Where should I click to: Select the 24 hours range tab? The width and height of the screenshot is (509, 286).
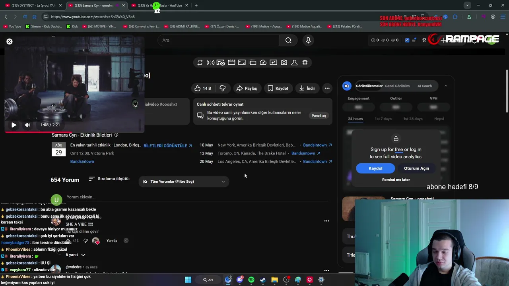coord(356,119)
